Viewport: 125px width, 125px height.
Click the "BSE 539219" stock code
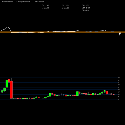point(39,1)
